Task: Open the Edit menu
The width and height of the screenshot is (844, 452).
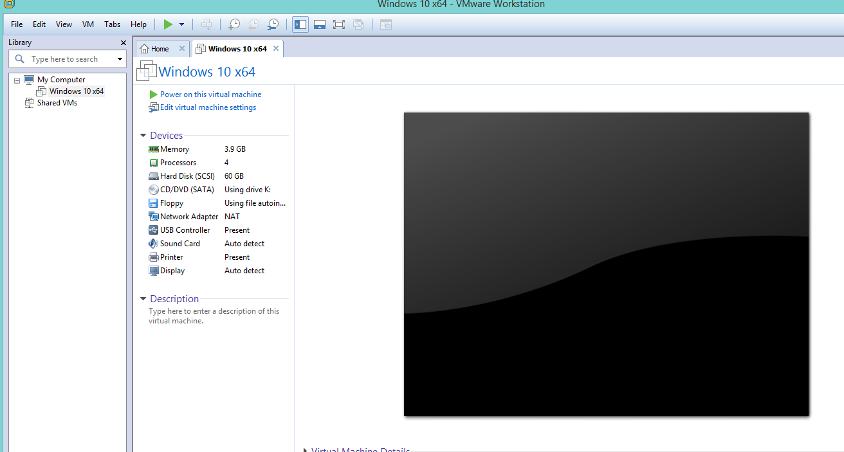Action: [39, 24]
